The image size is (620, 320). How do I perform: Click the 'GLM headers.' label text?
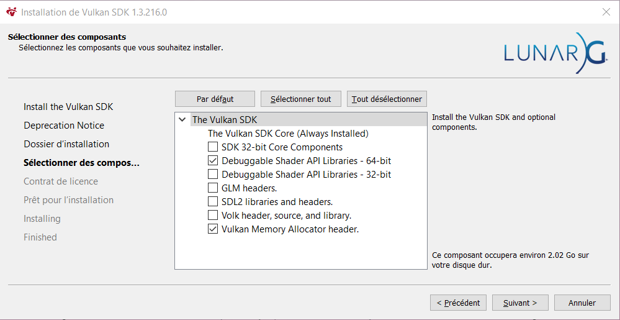pos(249,188)
